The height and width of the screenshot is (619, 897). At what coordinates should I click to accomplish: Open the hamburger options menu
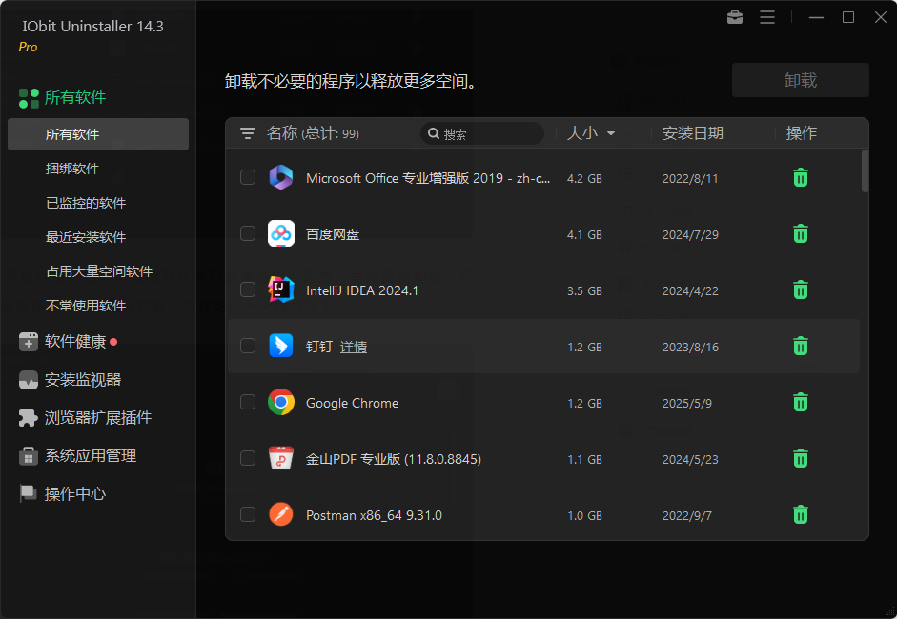tap(767, 18)
